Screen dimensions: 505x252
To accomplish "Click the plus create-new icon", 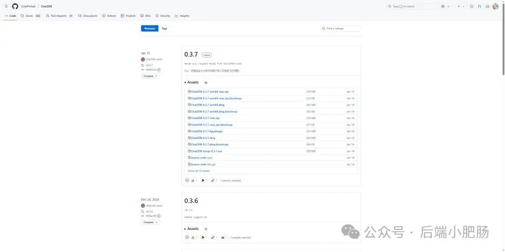I will [x=459, y=6].
